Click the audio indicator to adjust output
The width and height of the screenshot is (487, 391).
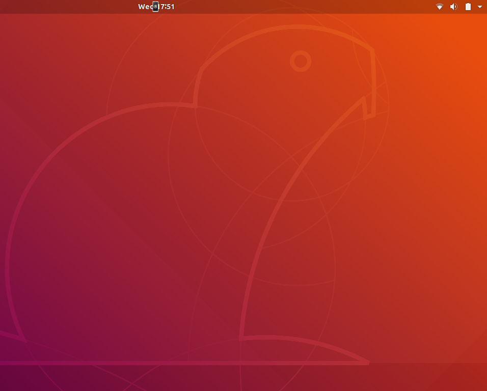coord(454,7)
